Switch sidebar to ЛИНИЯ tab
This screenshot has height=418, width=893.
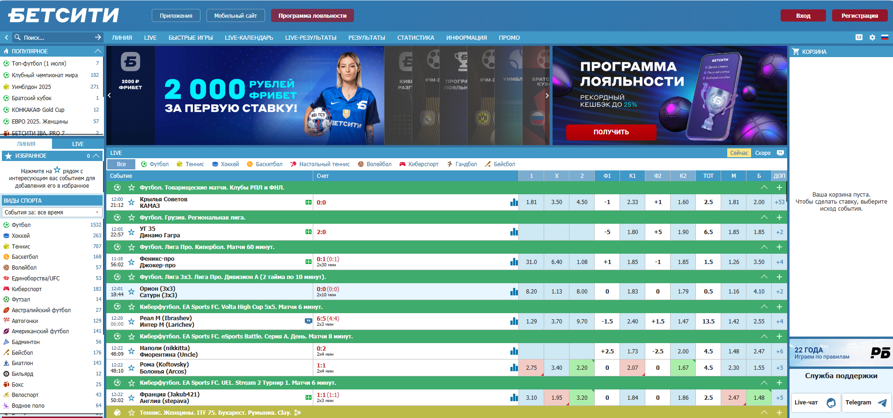(26, 144)
